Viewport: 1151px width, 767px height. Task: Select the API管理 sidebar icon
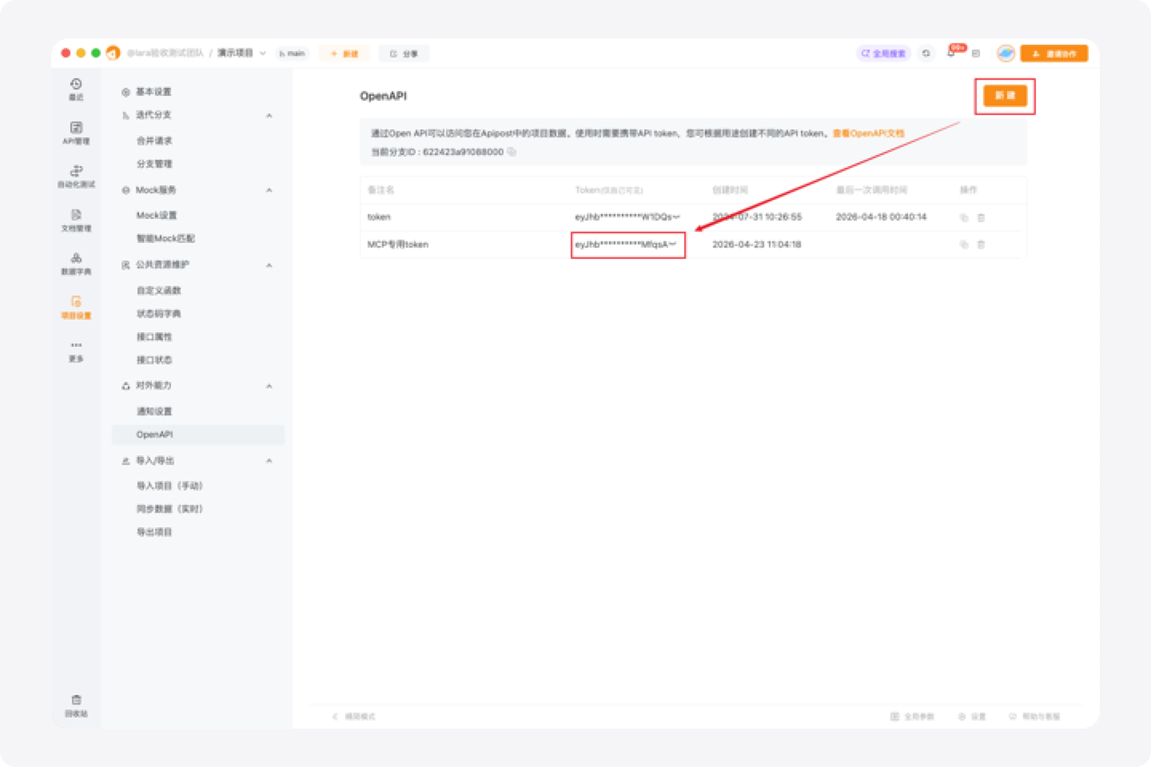[75, 133]
